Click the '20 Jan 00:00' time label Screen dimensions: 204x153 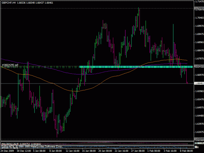pos(105,151)
